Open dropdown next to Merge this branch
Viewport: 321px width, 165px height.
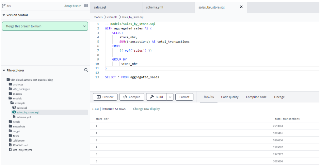(x=85, y=26)
